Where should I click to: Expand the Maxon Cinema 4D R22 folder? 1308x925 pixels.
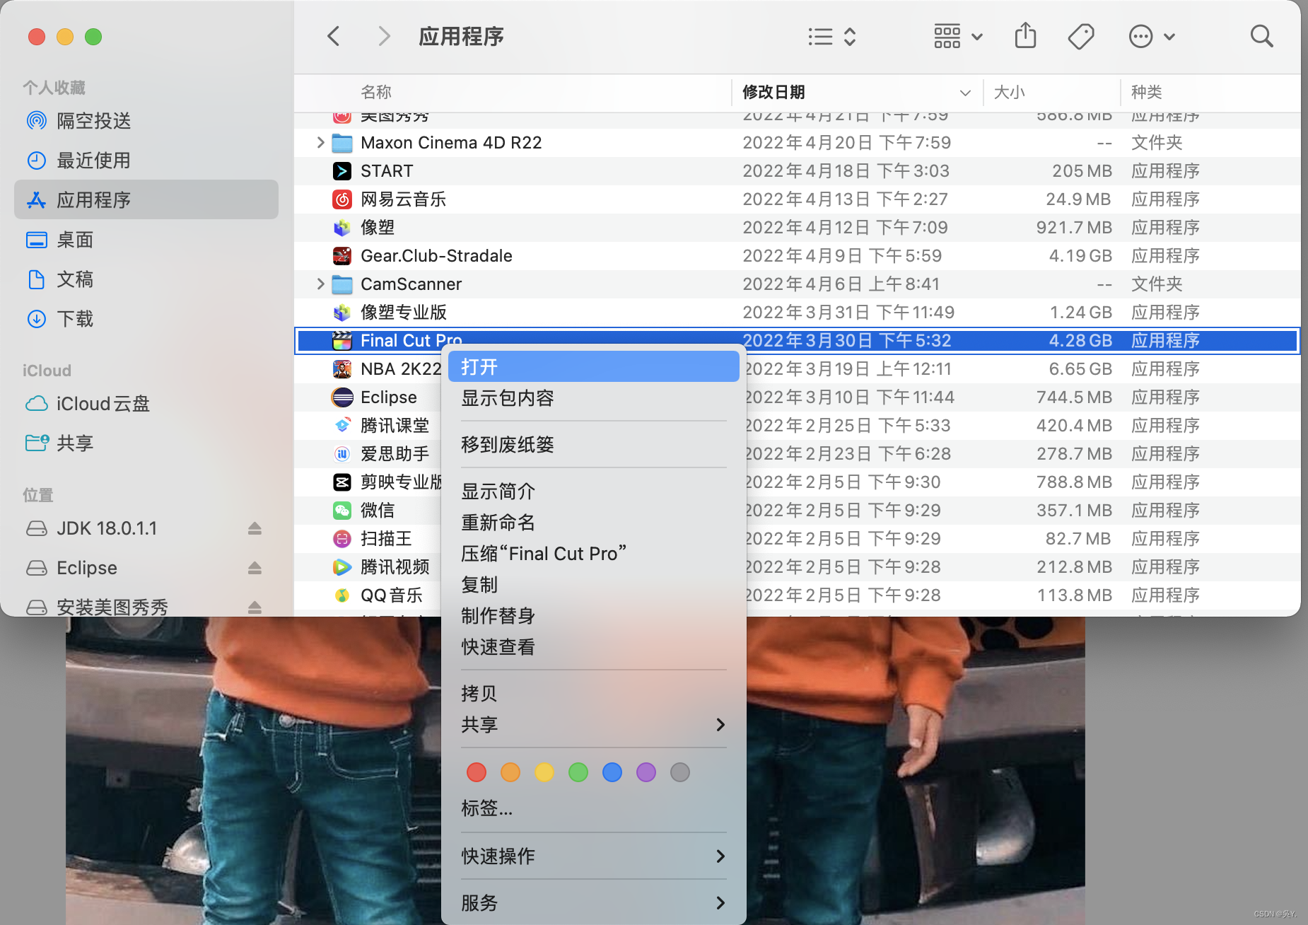pos(320,142)
